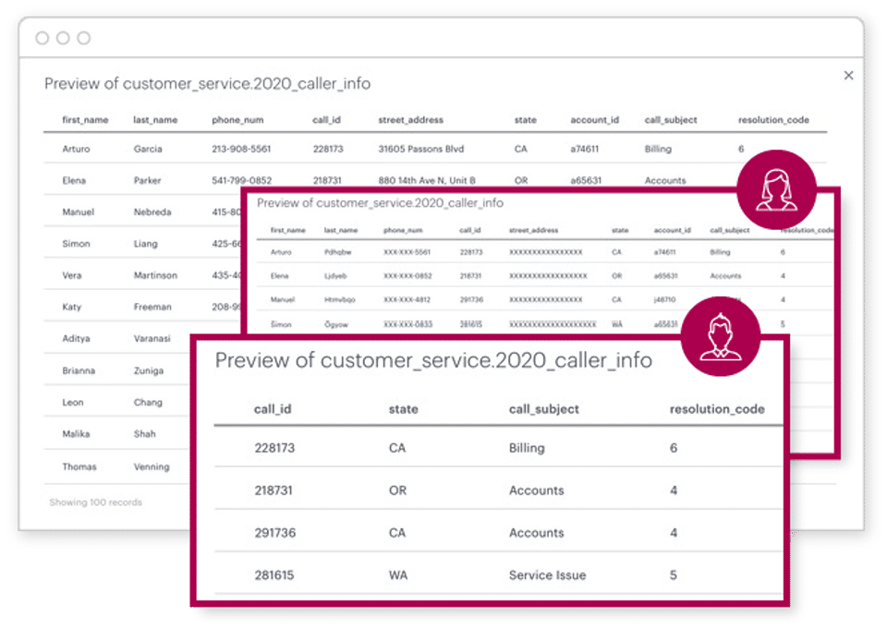Select call_id header in front panel
Image resolution: width=887 pixels, height=628 pixels.
273,409
